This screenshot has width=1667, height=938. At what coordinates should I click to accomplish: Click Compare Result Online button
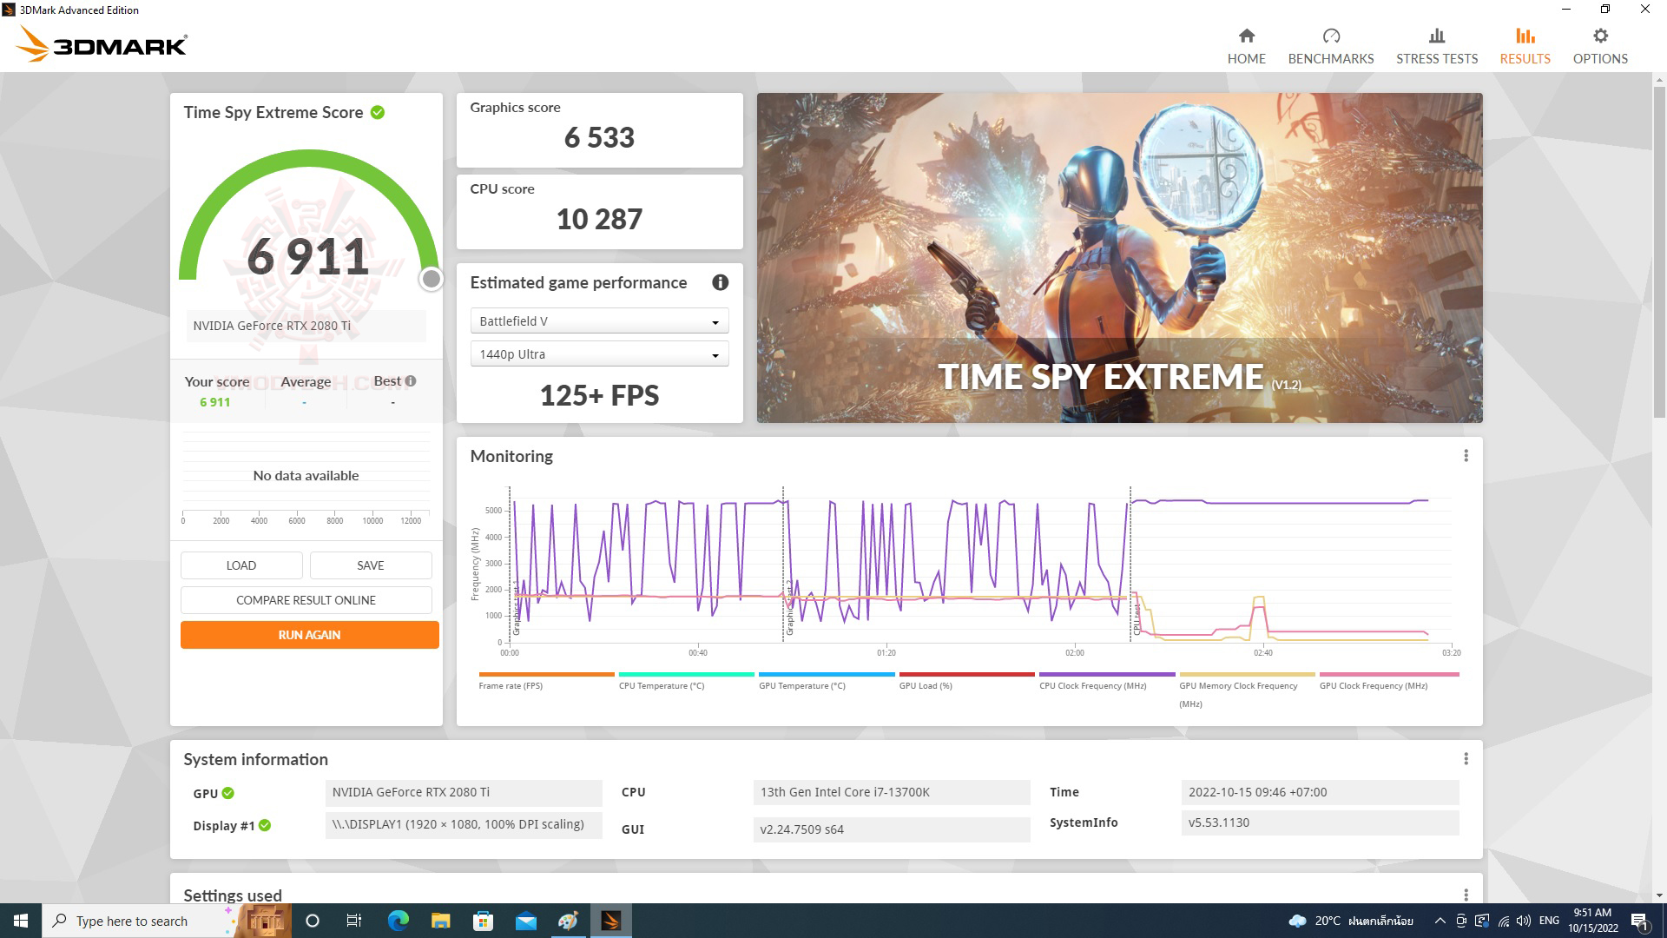tap(306, 600)
